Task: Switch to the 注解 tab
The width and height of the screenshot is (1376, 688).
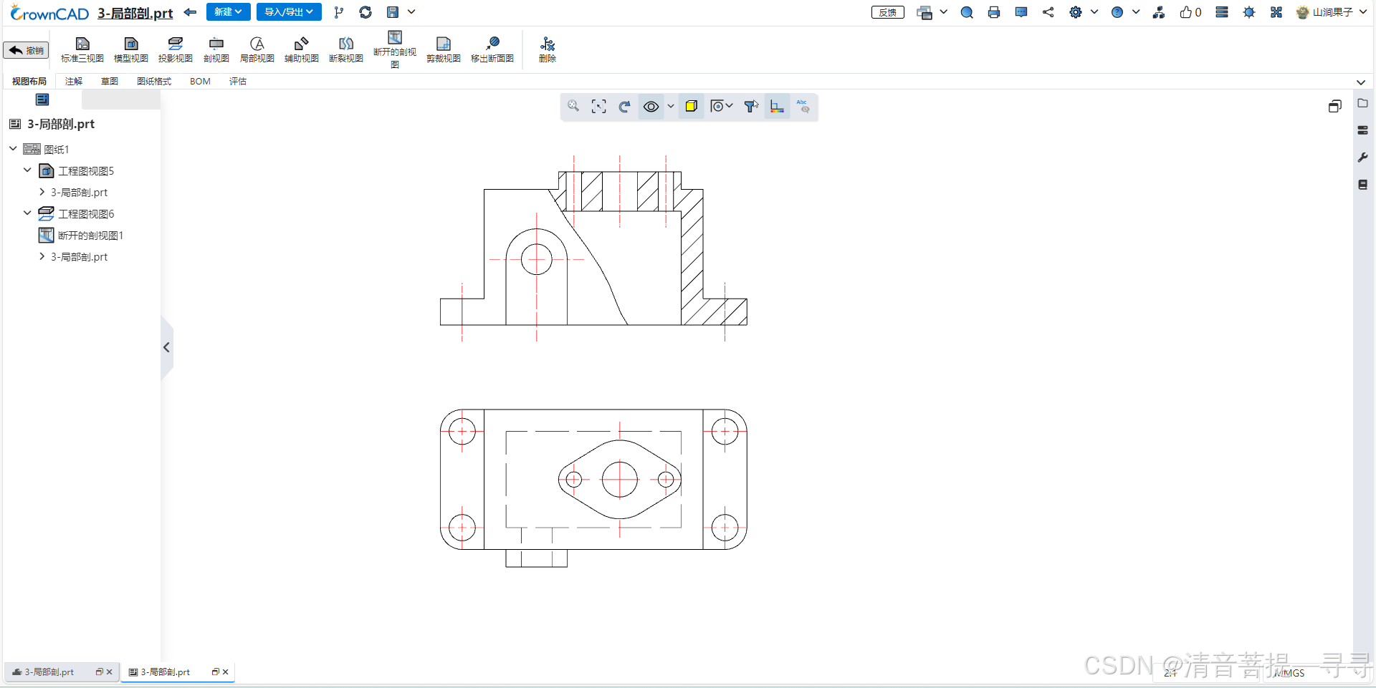Action: pos(74,82)
